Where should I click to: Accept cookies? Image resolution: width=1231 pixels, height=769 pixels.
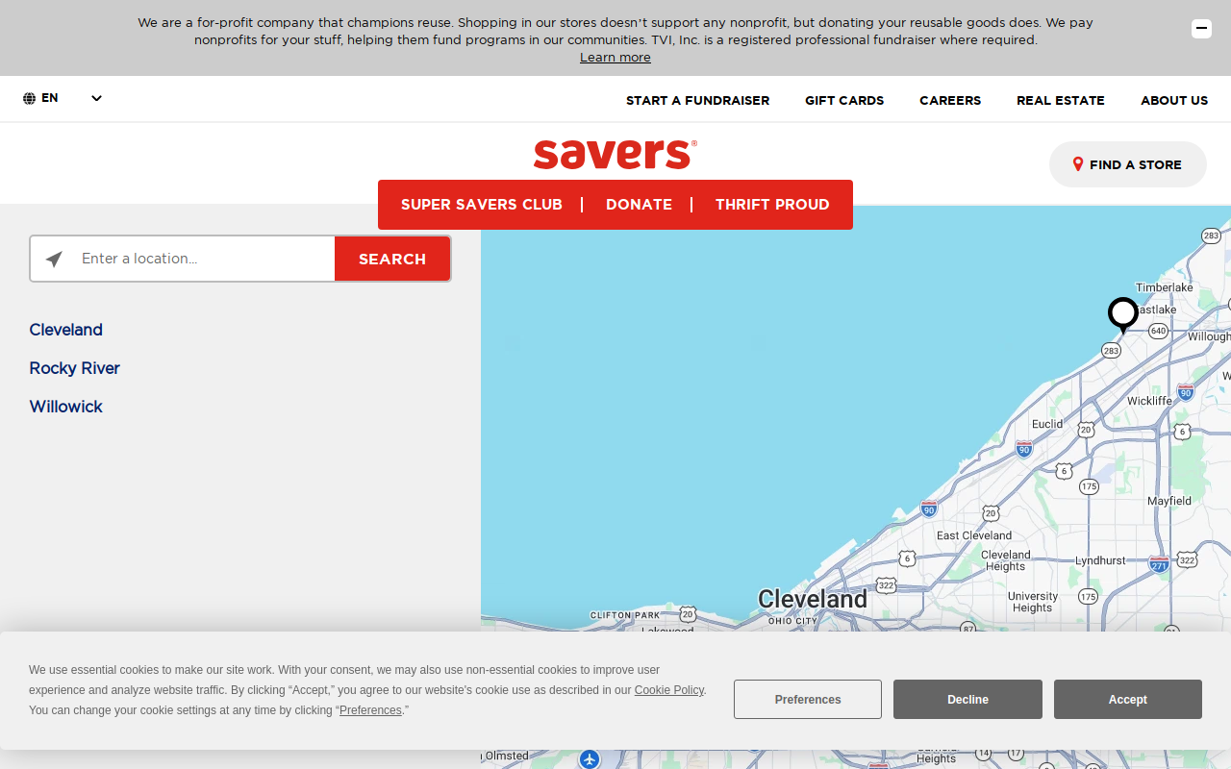pos(1128,700)
